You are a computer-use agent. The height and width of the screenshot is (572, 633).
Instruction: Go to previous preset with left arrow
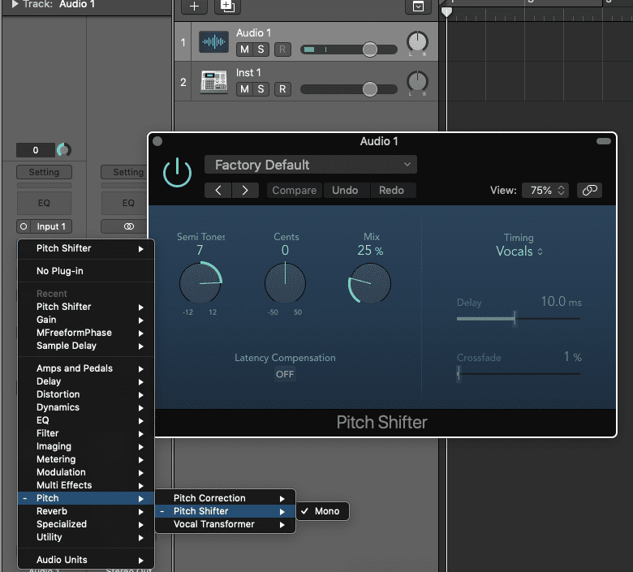pyautogui.click(x=218, y=190)
